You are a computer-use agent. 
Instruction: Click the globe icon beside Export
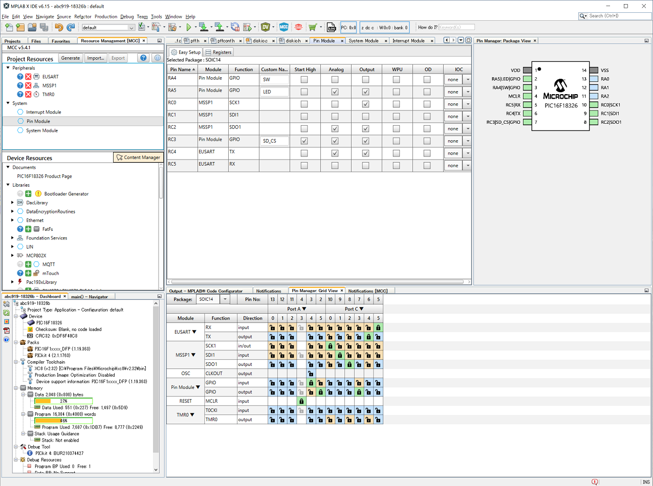[157, 58]
